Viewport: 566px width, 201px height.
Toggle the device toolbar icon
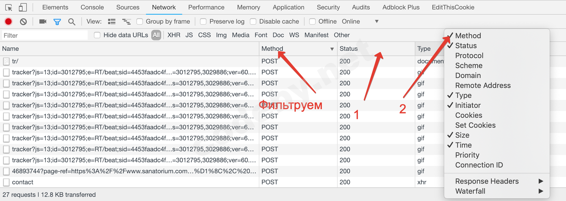click(x=23, y=7)
